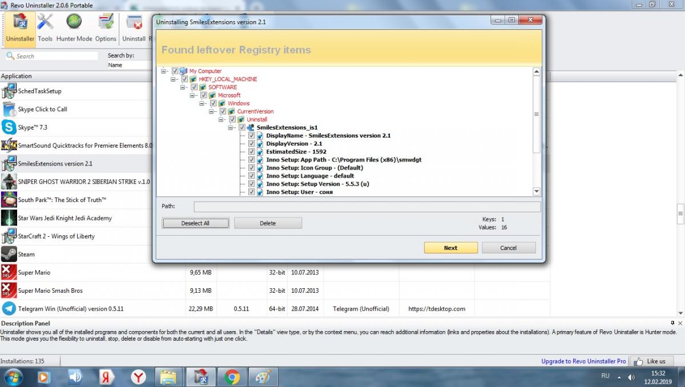685x387 pixels.
Task: Uncheck the My Computer checkbox
Action: pos(175,71)
